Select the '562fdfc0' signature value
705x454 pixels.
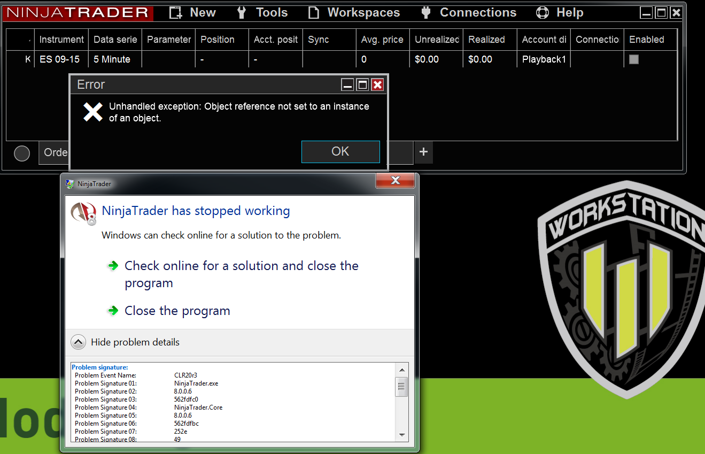coord(187,399)
